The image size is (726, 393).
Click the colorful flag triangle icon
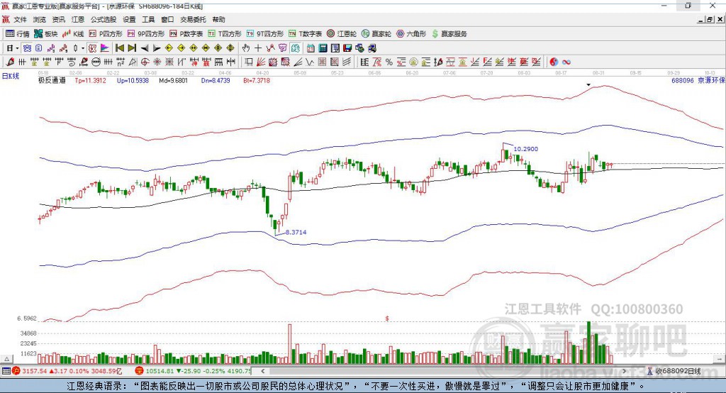coord(105,48)
